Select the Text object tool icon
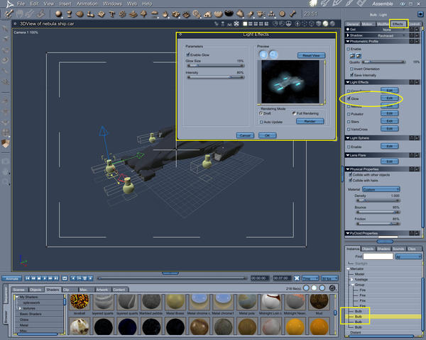The image size is (426, 340). point(111,14)
